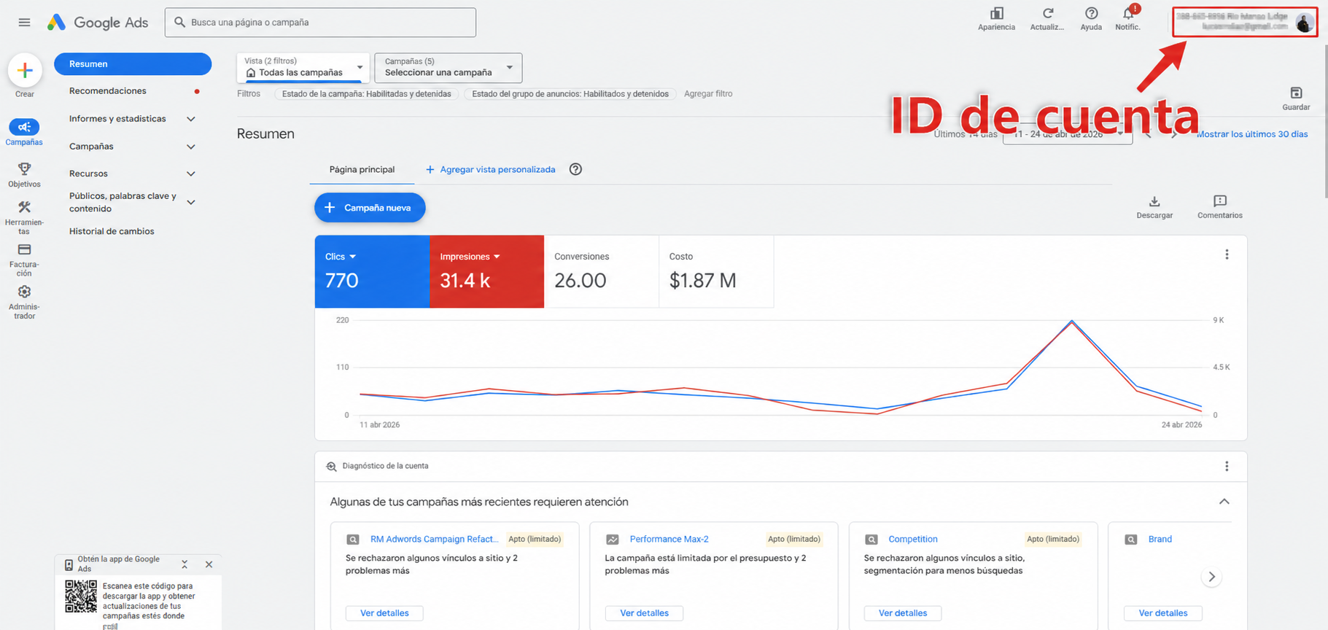Screen dimensions: 1328x630
Task: Open Historial de cambios
Action: (x=112, y=231)
